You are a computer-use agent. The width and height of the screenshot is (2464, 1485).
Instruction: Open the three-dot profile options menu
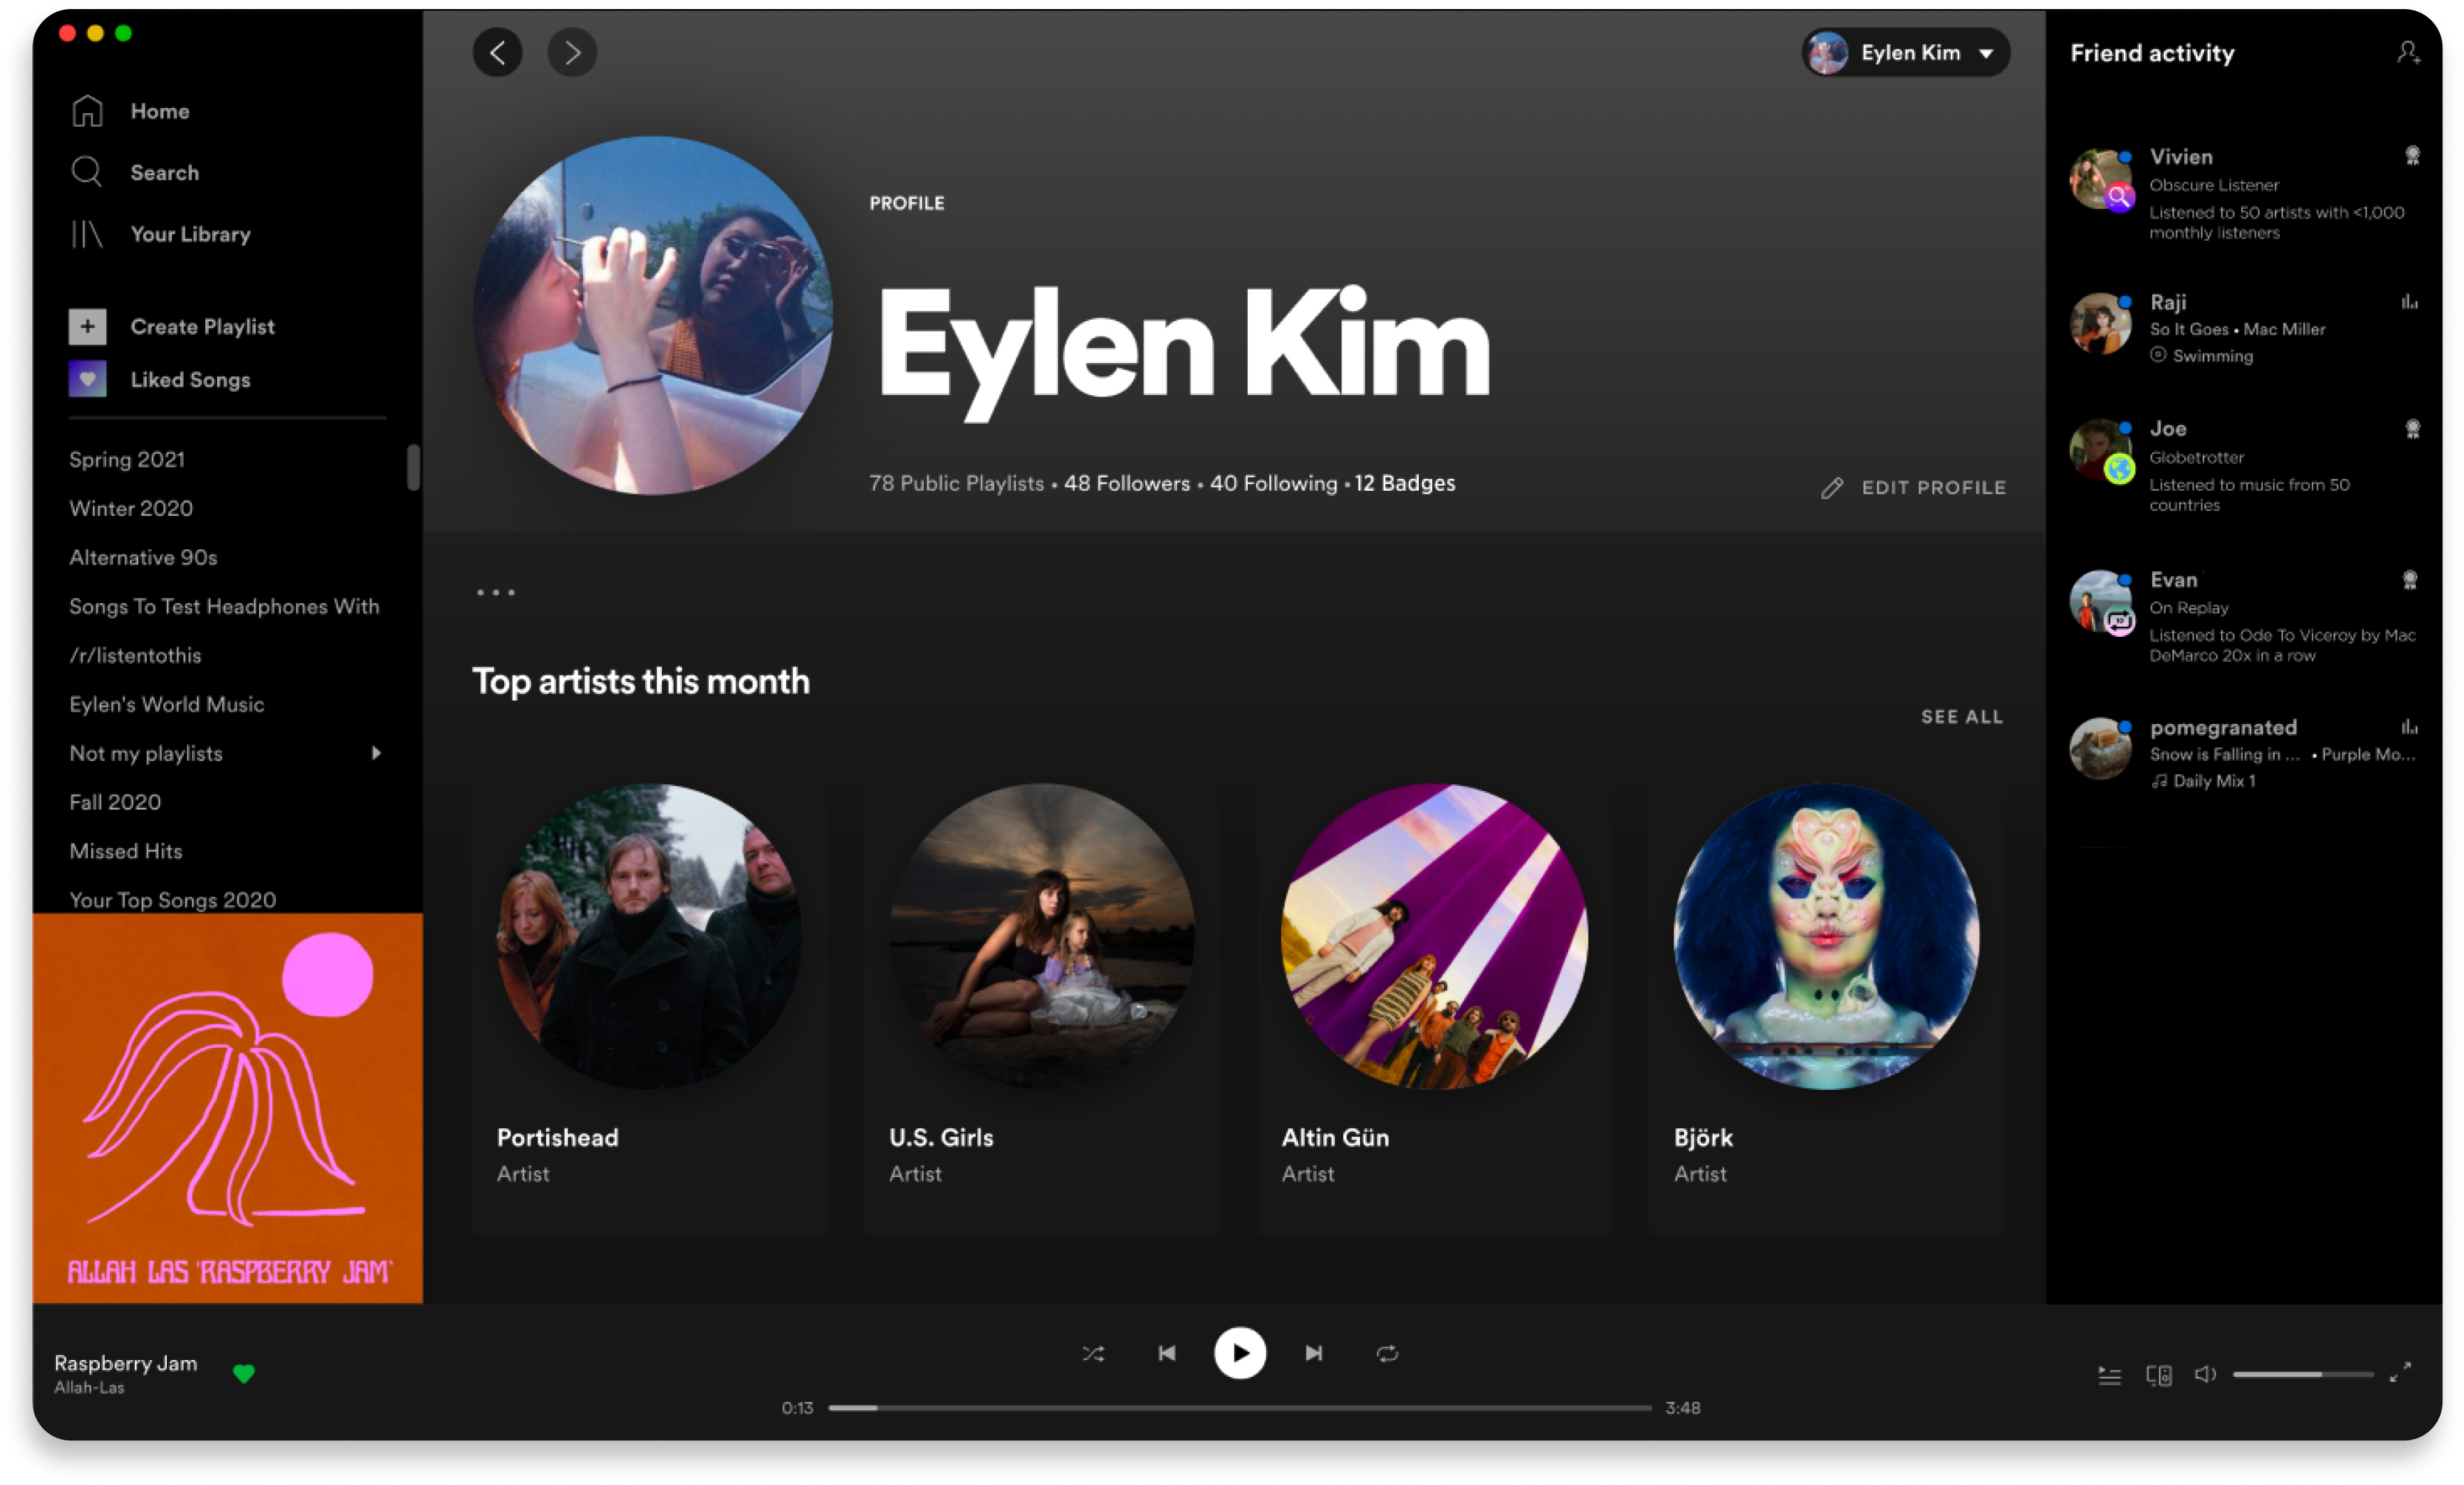coord(495,593)
